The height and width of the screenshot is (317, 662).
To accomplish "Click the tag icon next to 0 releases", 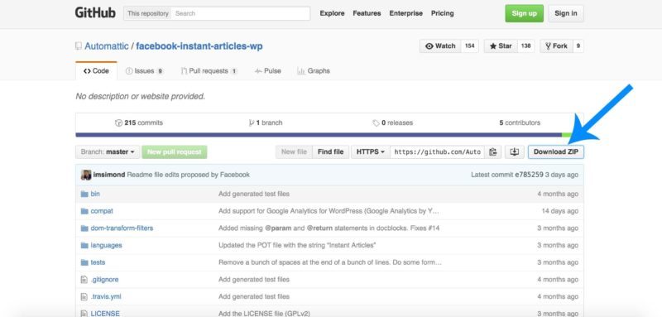I will (x=376, y=122).
